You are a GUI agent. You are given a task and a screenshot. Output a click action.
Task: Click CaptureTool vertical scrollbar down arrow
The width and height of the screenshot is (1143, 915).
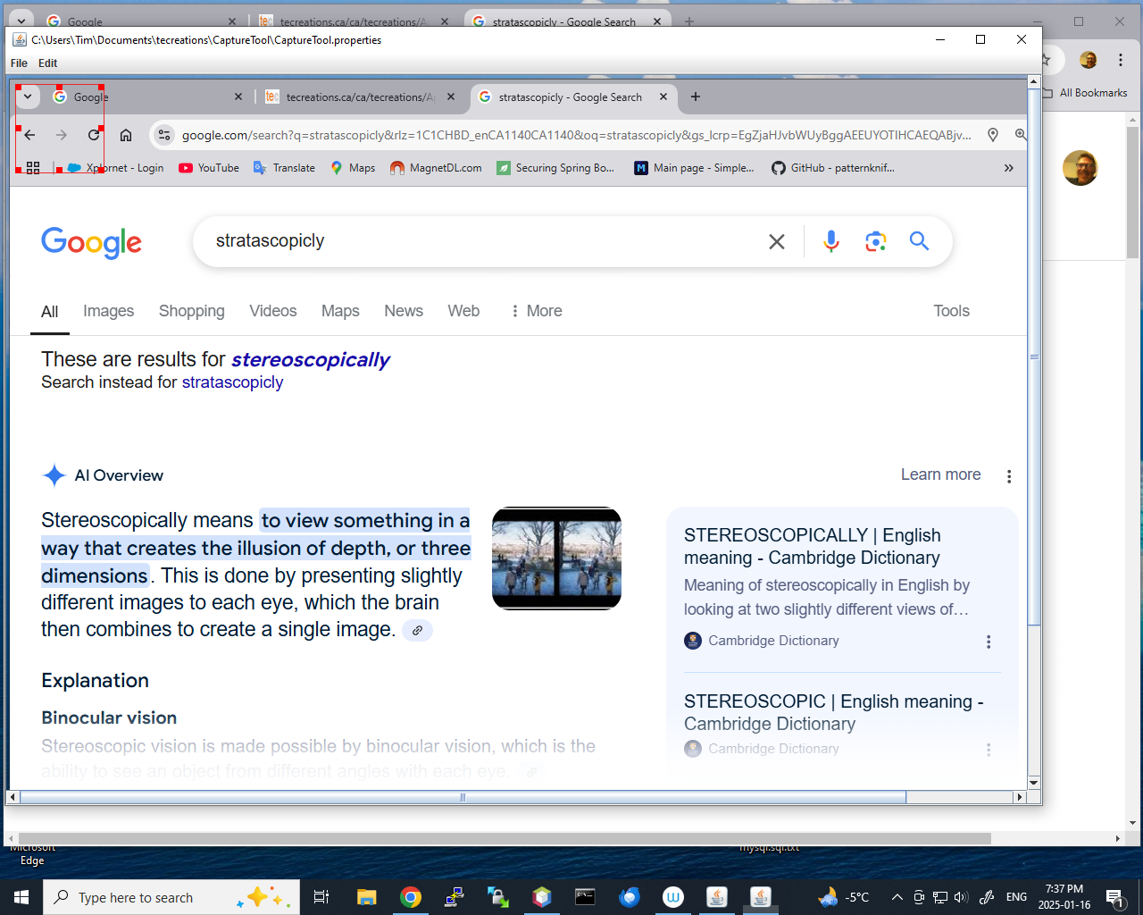click(x=1034, y=783)
